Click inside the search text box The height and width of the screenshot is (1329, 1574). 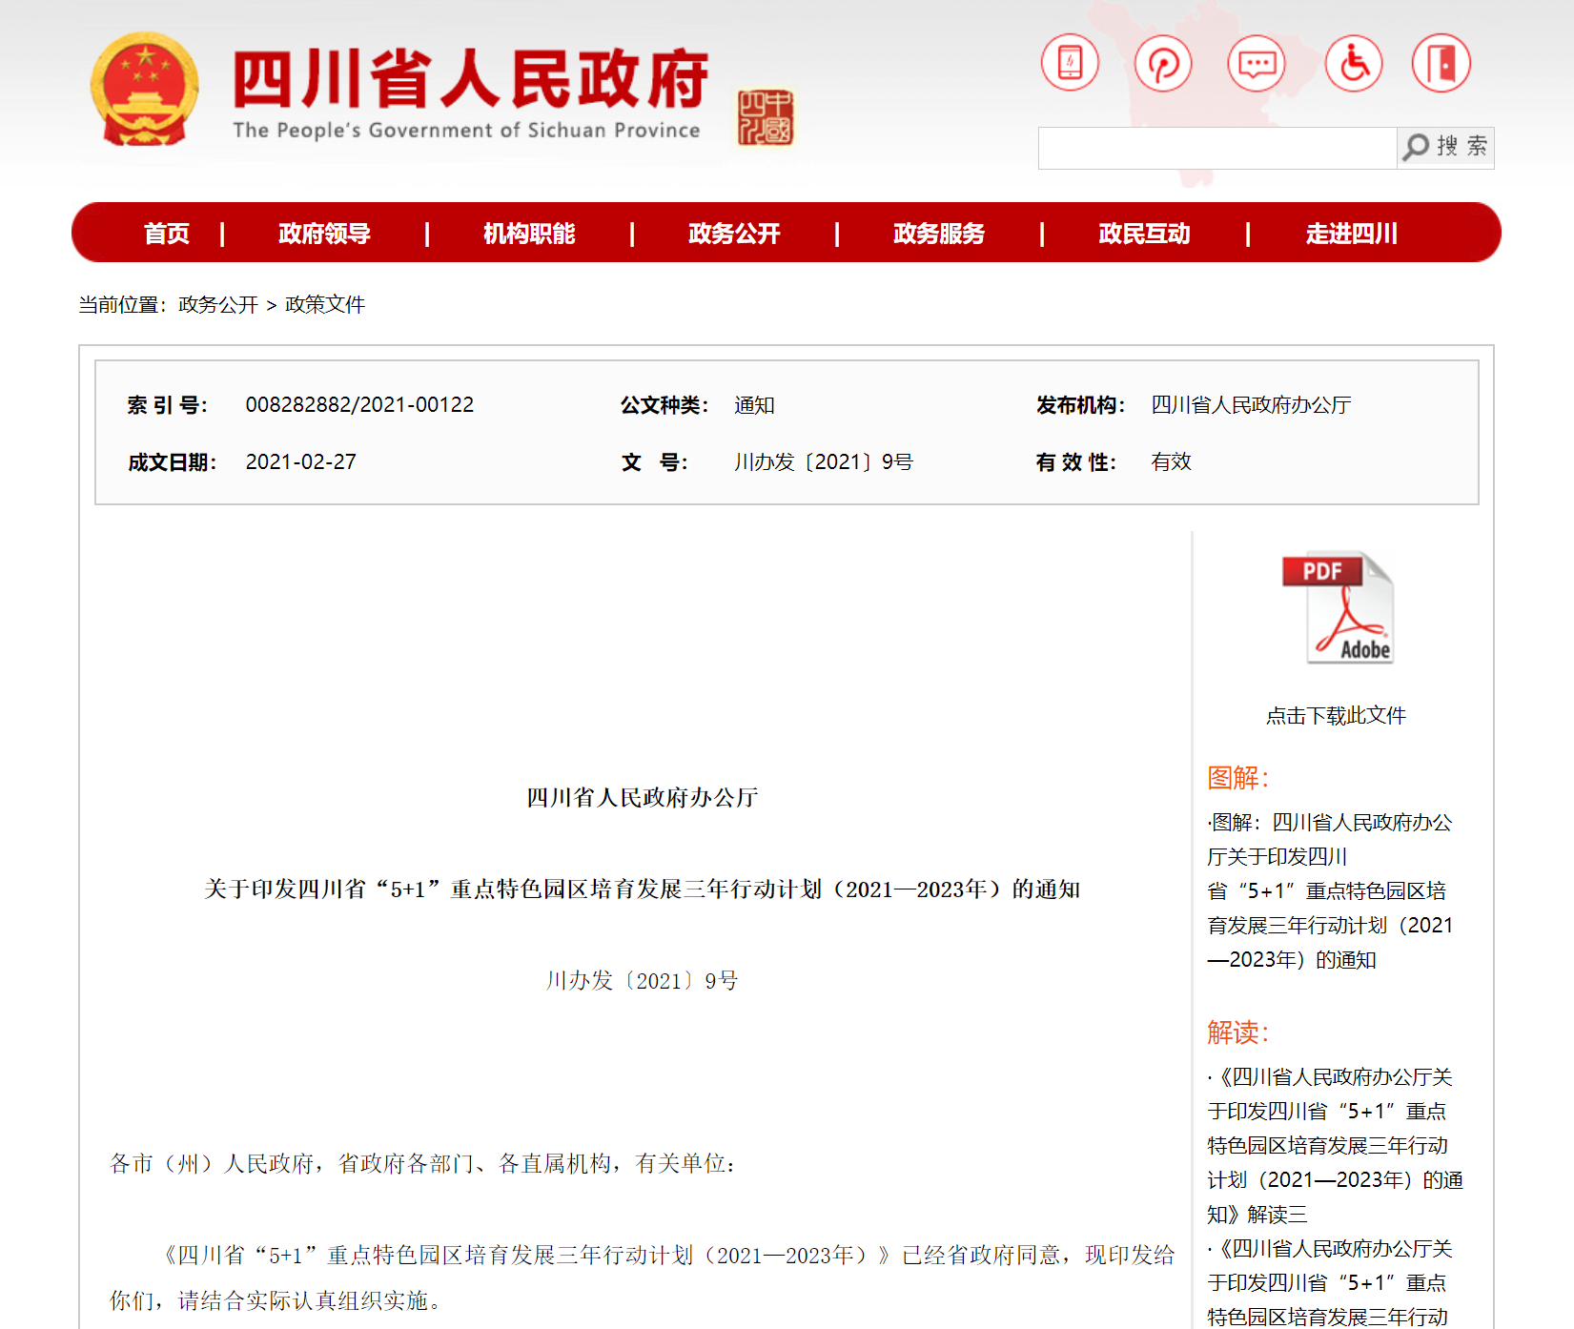1216,148
